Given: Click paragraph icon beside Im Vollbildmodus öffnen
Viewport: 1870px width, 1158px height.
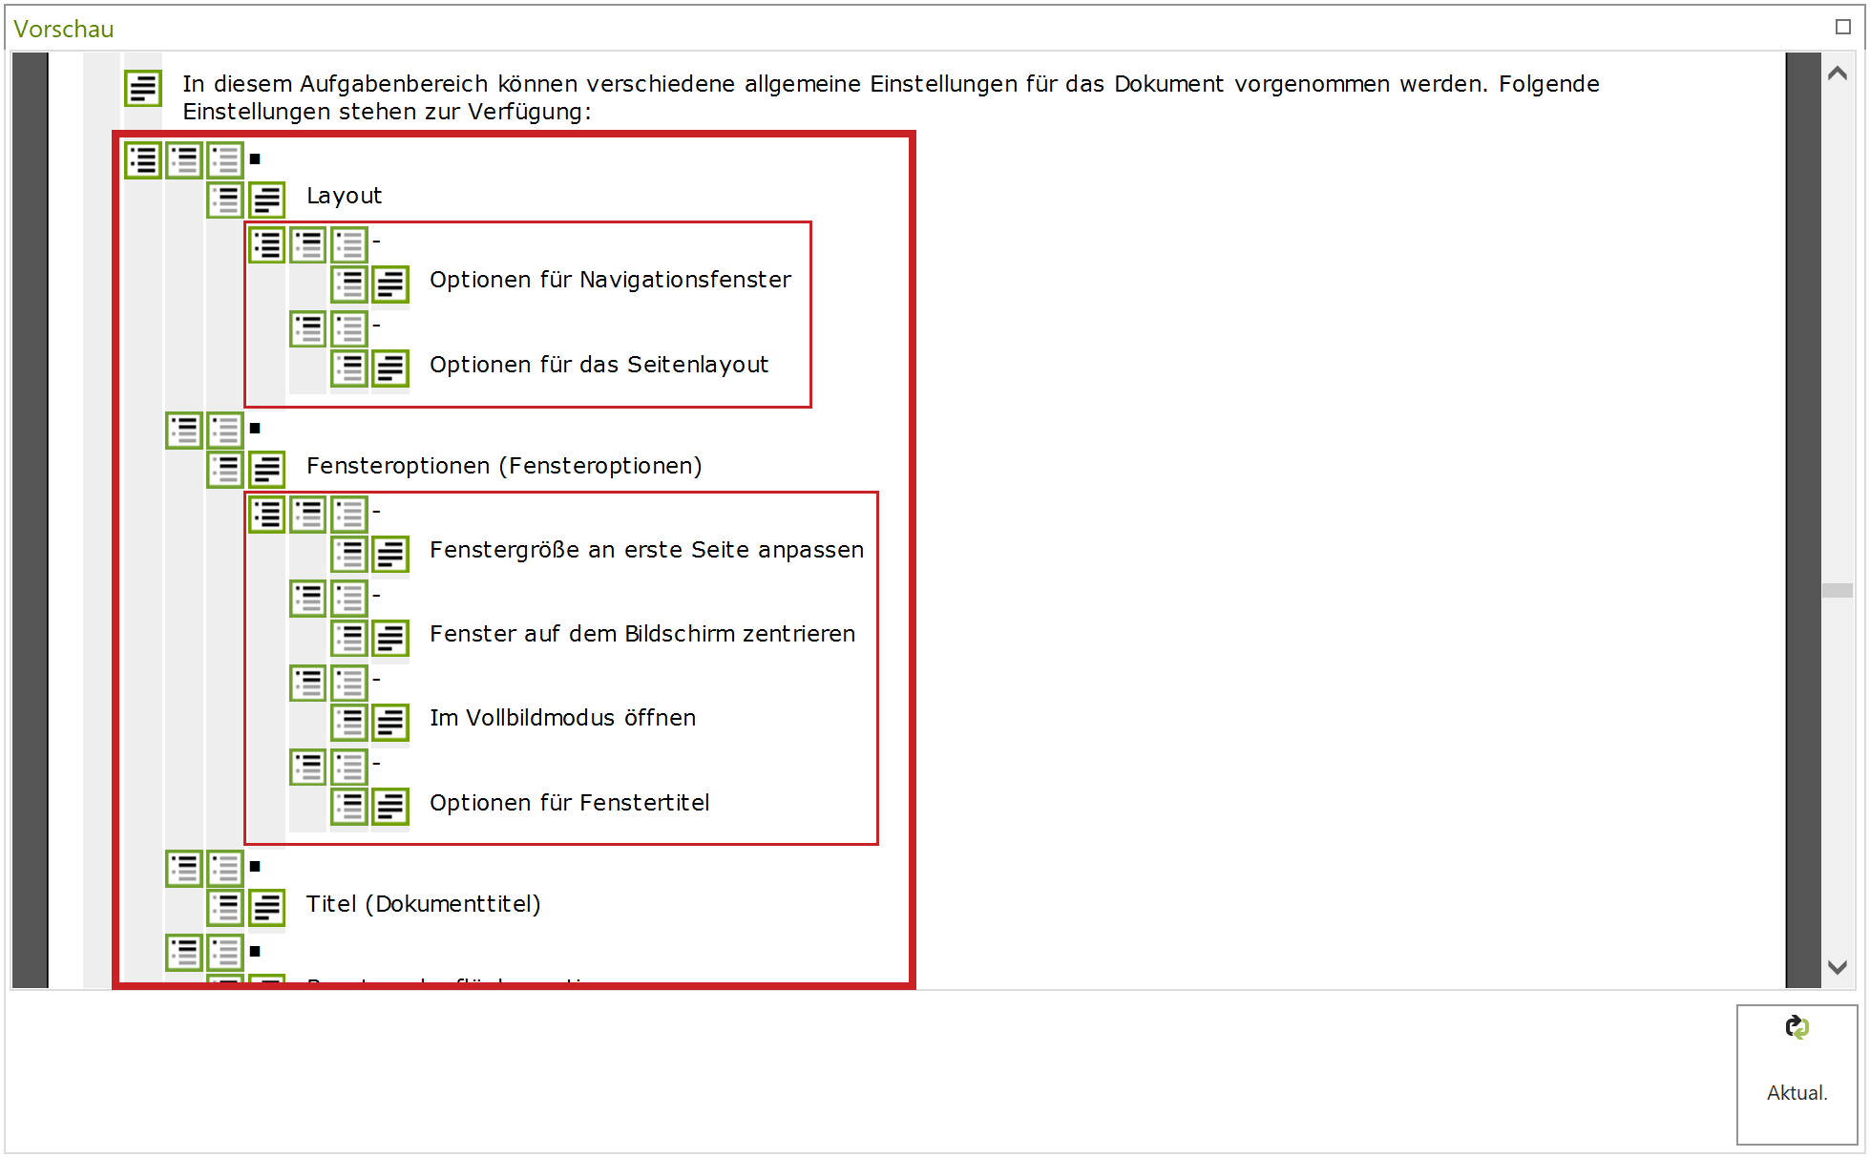Looking at the screenshot, I should [390, 723].
